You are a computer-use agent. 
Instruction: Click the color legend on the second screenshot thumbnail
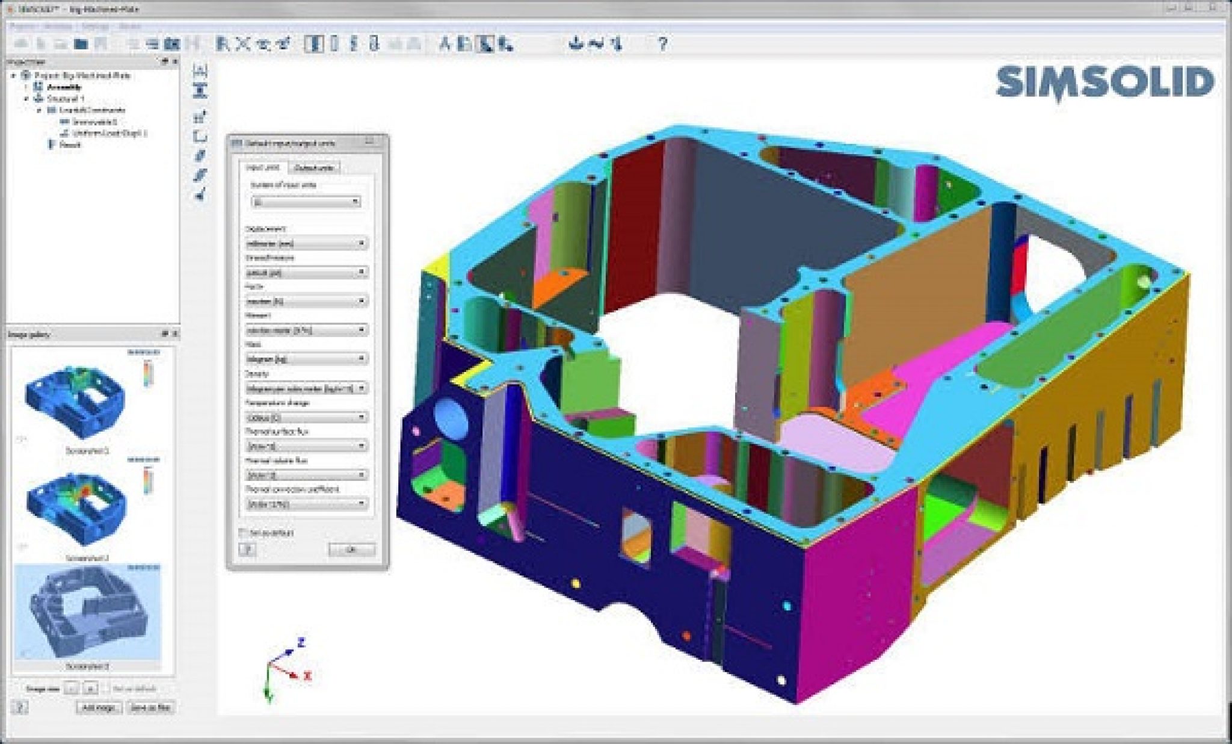click(x=147, y=479)
